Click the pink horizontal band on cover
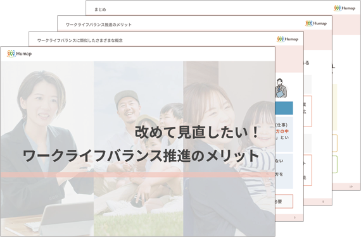Viewport: 361px width, 237px height. click(x=137, y=174)
